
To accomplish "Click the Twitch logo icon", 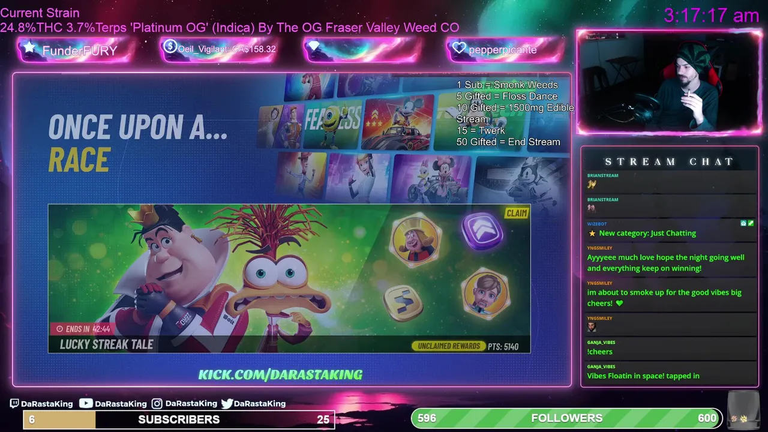I will tap(14, 404).
